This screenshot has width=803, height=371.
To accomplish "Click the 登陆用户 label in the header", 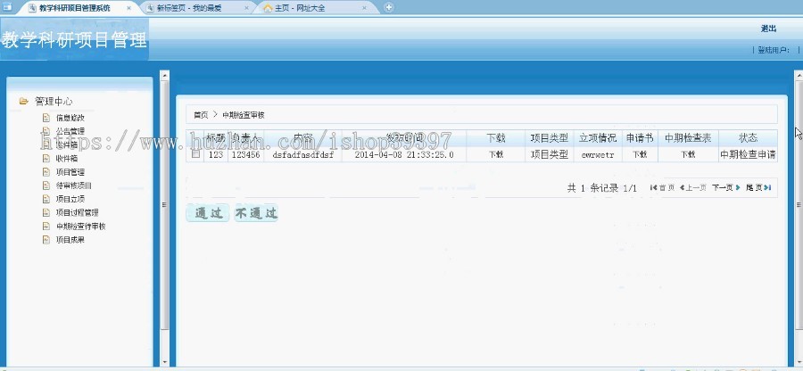I will (x=774, y=50).
